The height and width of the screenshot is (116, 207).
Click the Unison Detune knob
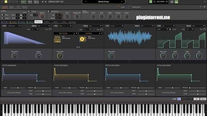point(42,16)
